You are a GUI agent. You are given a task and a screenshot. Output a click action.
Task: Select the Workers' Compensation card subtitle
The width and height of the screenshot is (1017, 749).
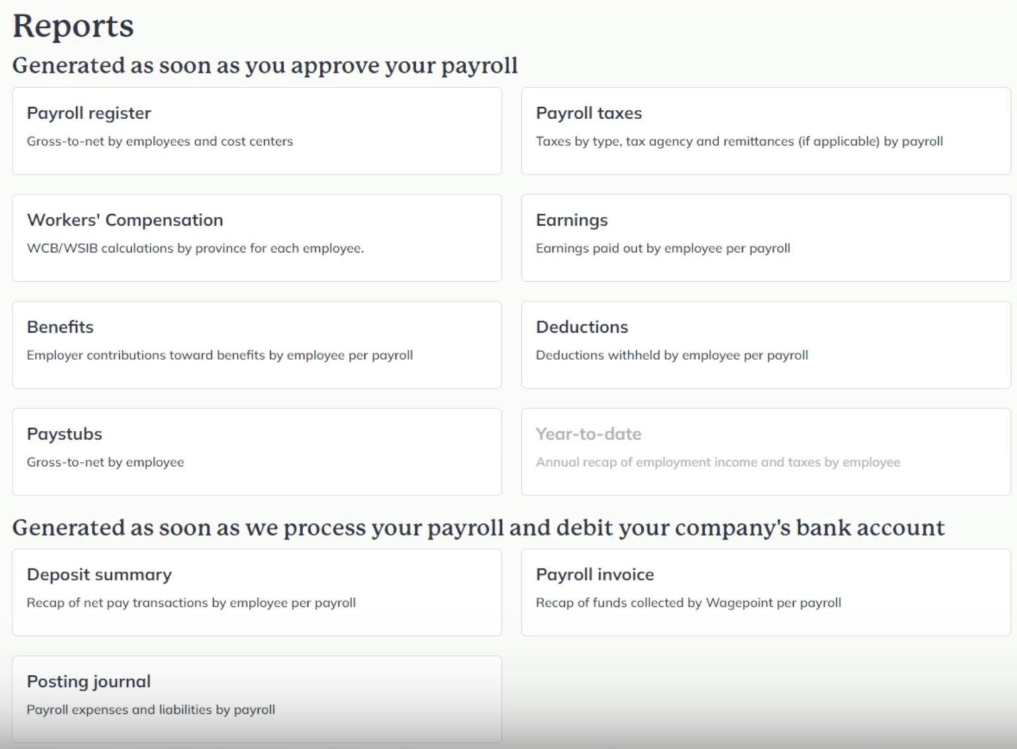point(195,248)
